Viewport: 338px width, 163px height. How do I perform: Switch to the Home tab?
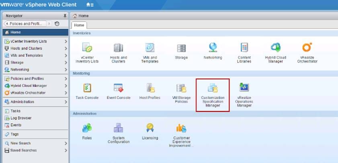79,25
